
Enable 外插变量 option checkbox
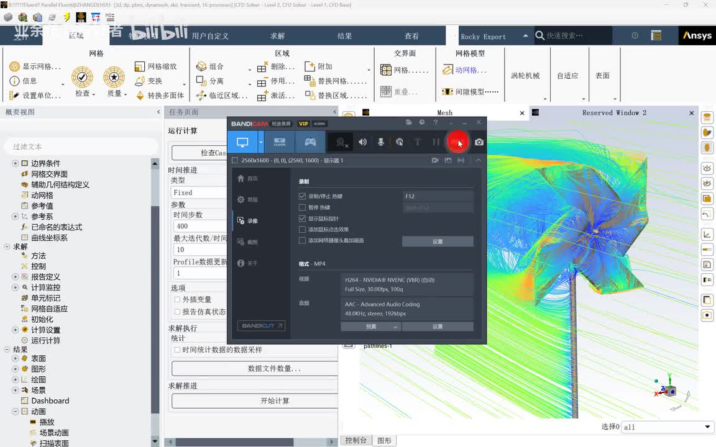coord(177,300)
